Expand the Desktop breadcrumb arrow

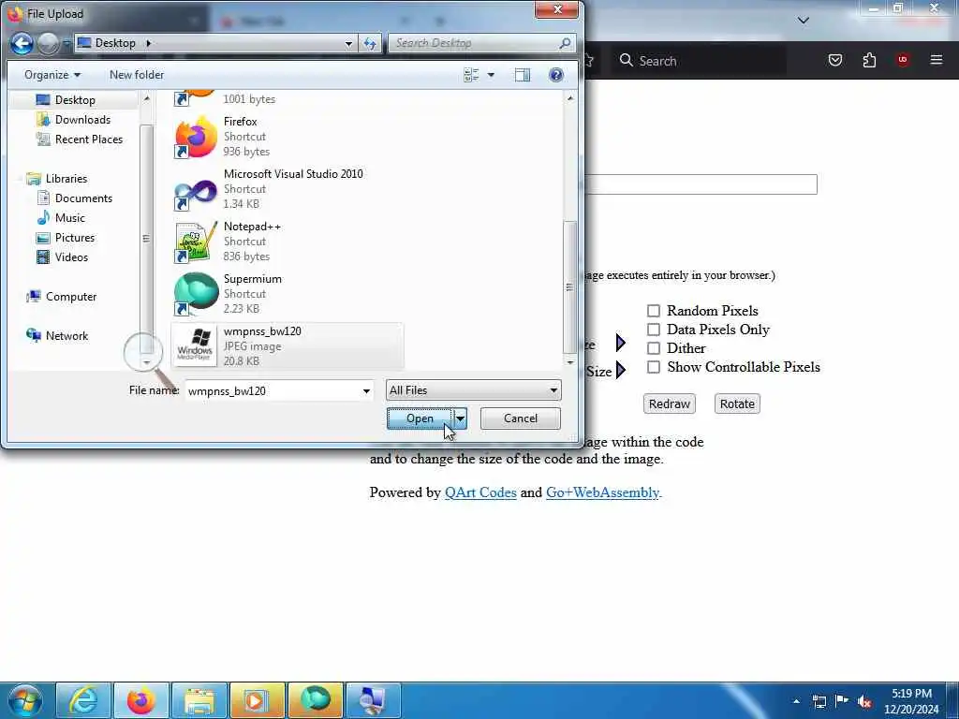tap(149, 43)
